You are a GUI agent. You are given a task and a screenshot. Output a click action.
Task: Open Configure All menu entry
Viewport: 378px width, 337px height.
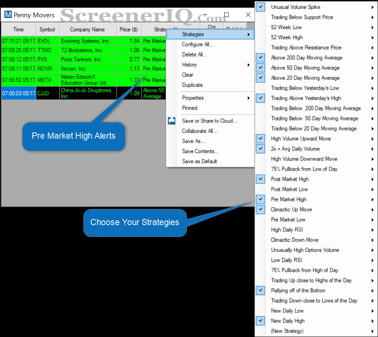point(198,45)
